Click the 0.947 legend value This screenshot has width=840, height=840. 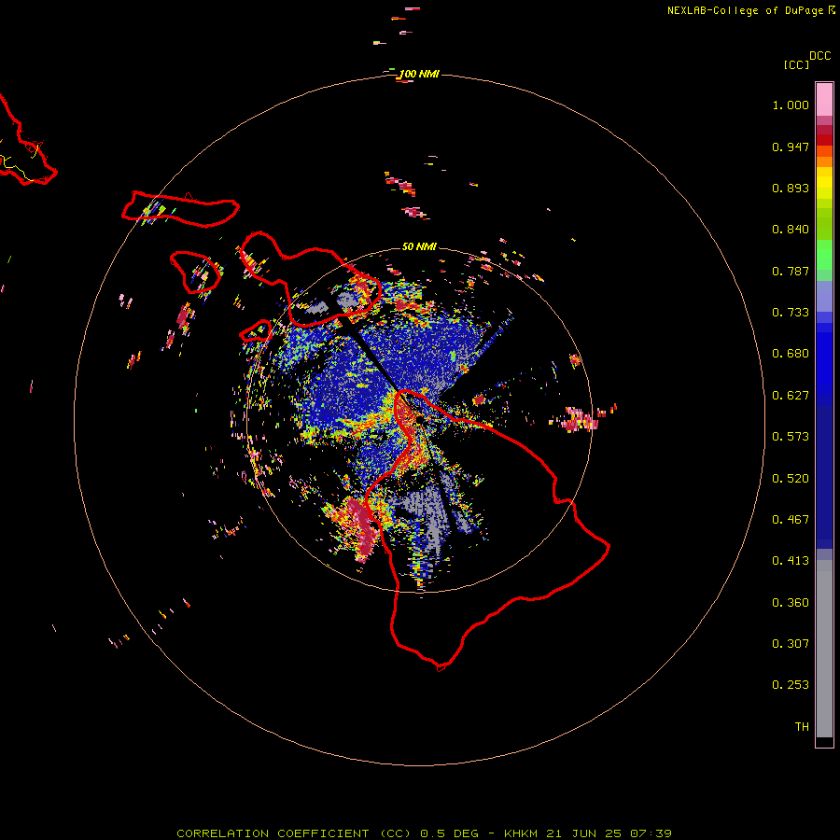pos(791,147)
